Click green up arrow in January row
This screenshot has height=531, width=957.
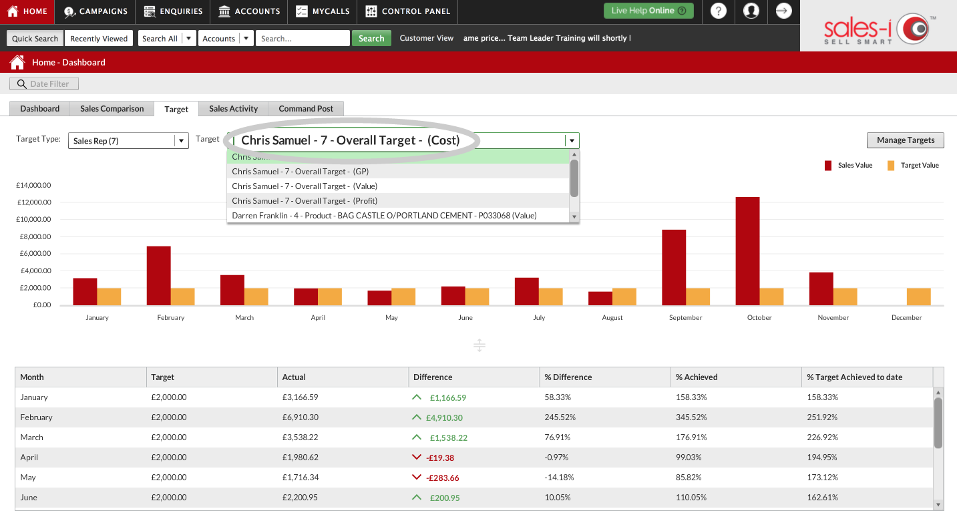pyautogui.click(x=417, y=397)
